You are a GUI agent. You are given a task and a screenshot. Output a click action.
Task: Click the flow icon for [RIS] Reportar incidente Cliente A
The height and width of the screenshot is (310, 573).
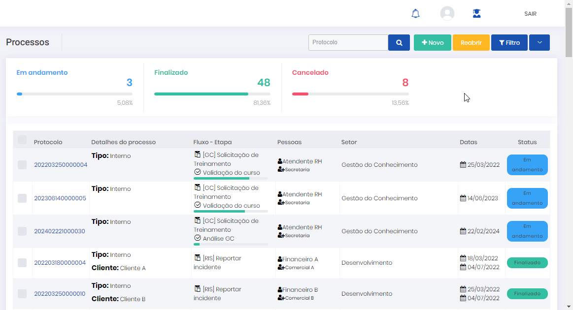[198, 258]
